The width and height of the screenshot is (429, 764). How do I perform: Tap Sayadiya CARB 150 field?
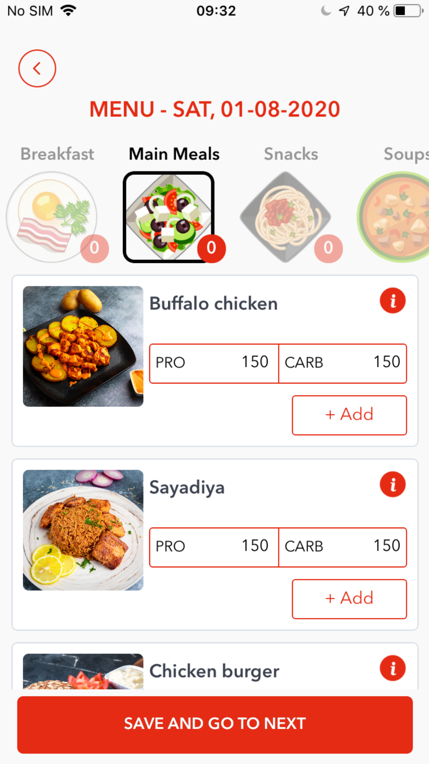click(343, 547)
